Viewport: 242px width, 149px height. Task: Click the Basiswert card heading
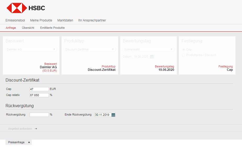click(x=15, y=41)
